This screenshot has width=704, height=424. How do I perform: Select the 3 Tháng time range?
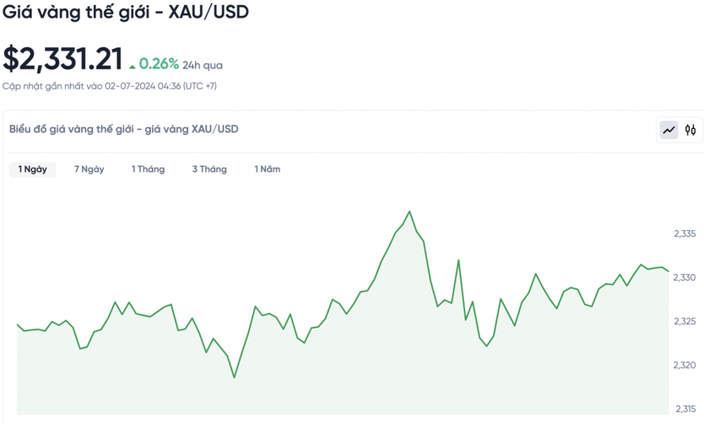209,169
